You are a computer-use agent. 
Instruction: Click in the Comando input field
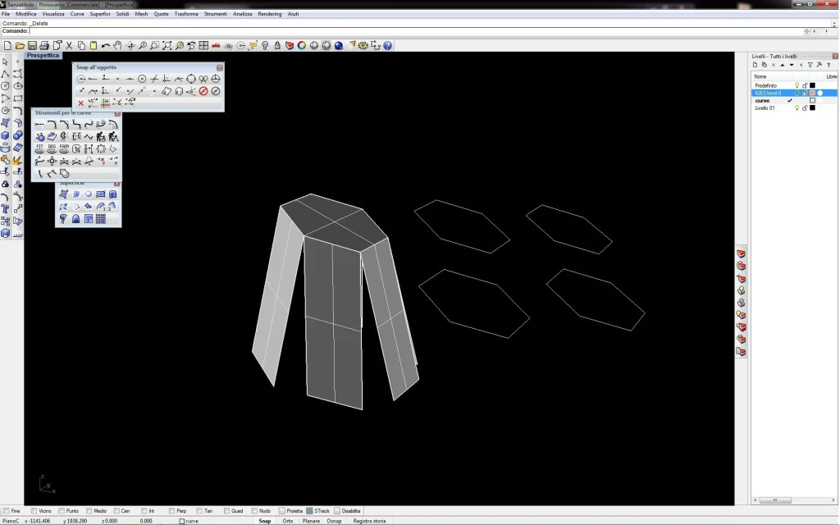(x=415, y=31)
